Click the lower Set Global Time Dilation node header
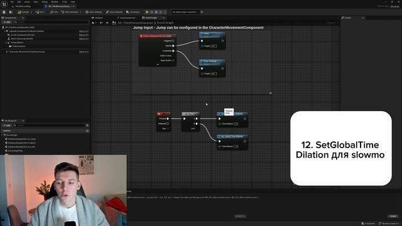This screenshot has width=402, height=226. (232, 137)
